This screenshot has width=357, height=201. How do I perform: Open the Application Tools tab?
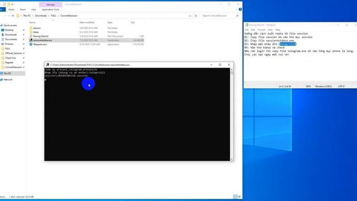coord(51,9)
